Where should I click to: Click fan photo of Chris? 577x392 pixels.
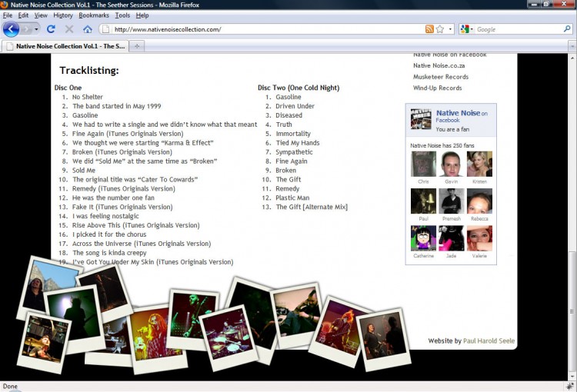click(423, 164)
